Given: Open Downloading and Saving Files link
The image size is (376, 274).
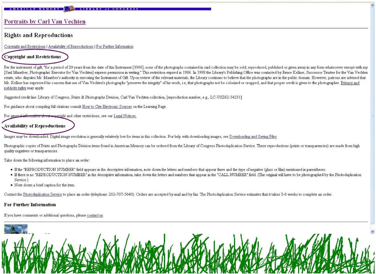Looking at the screenshot, I should (253, 137).
